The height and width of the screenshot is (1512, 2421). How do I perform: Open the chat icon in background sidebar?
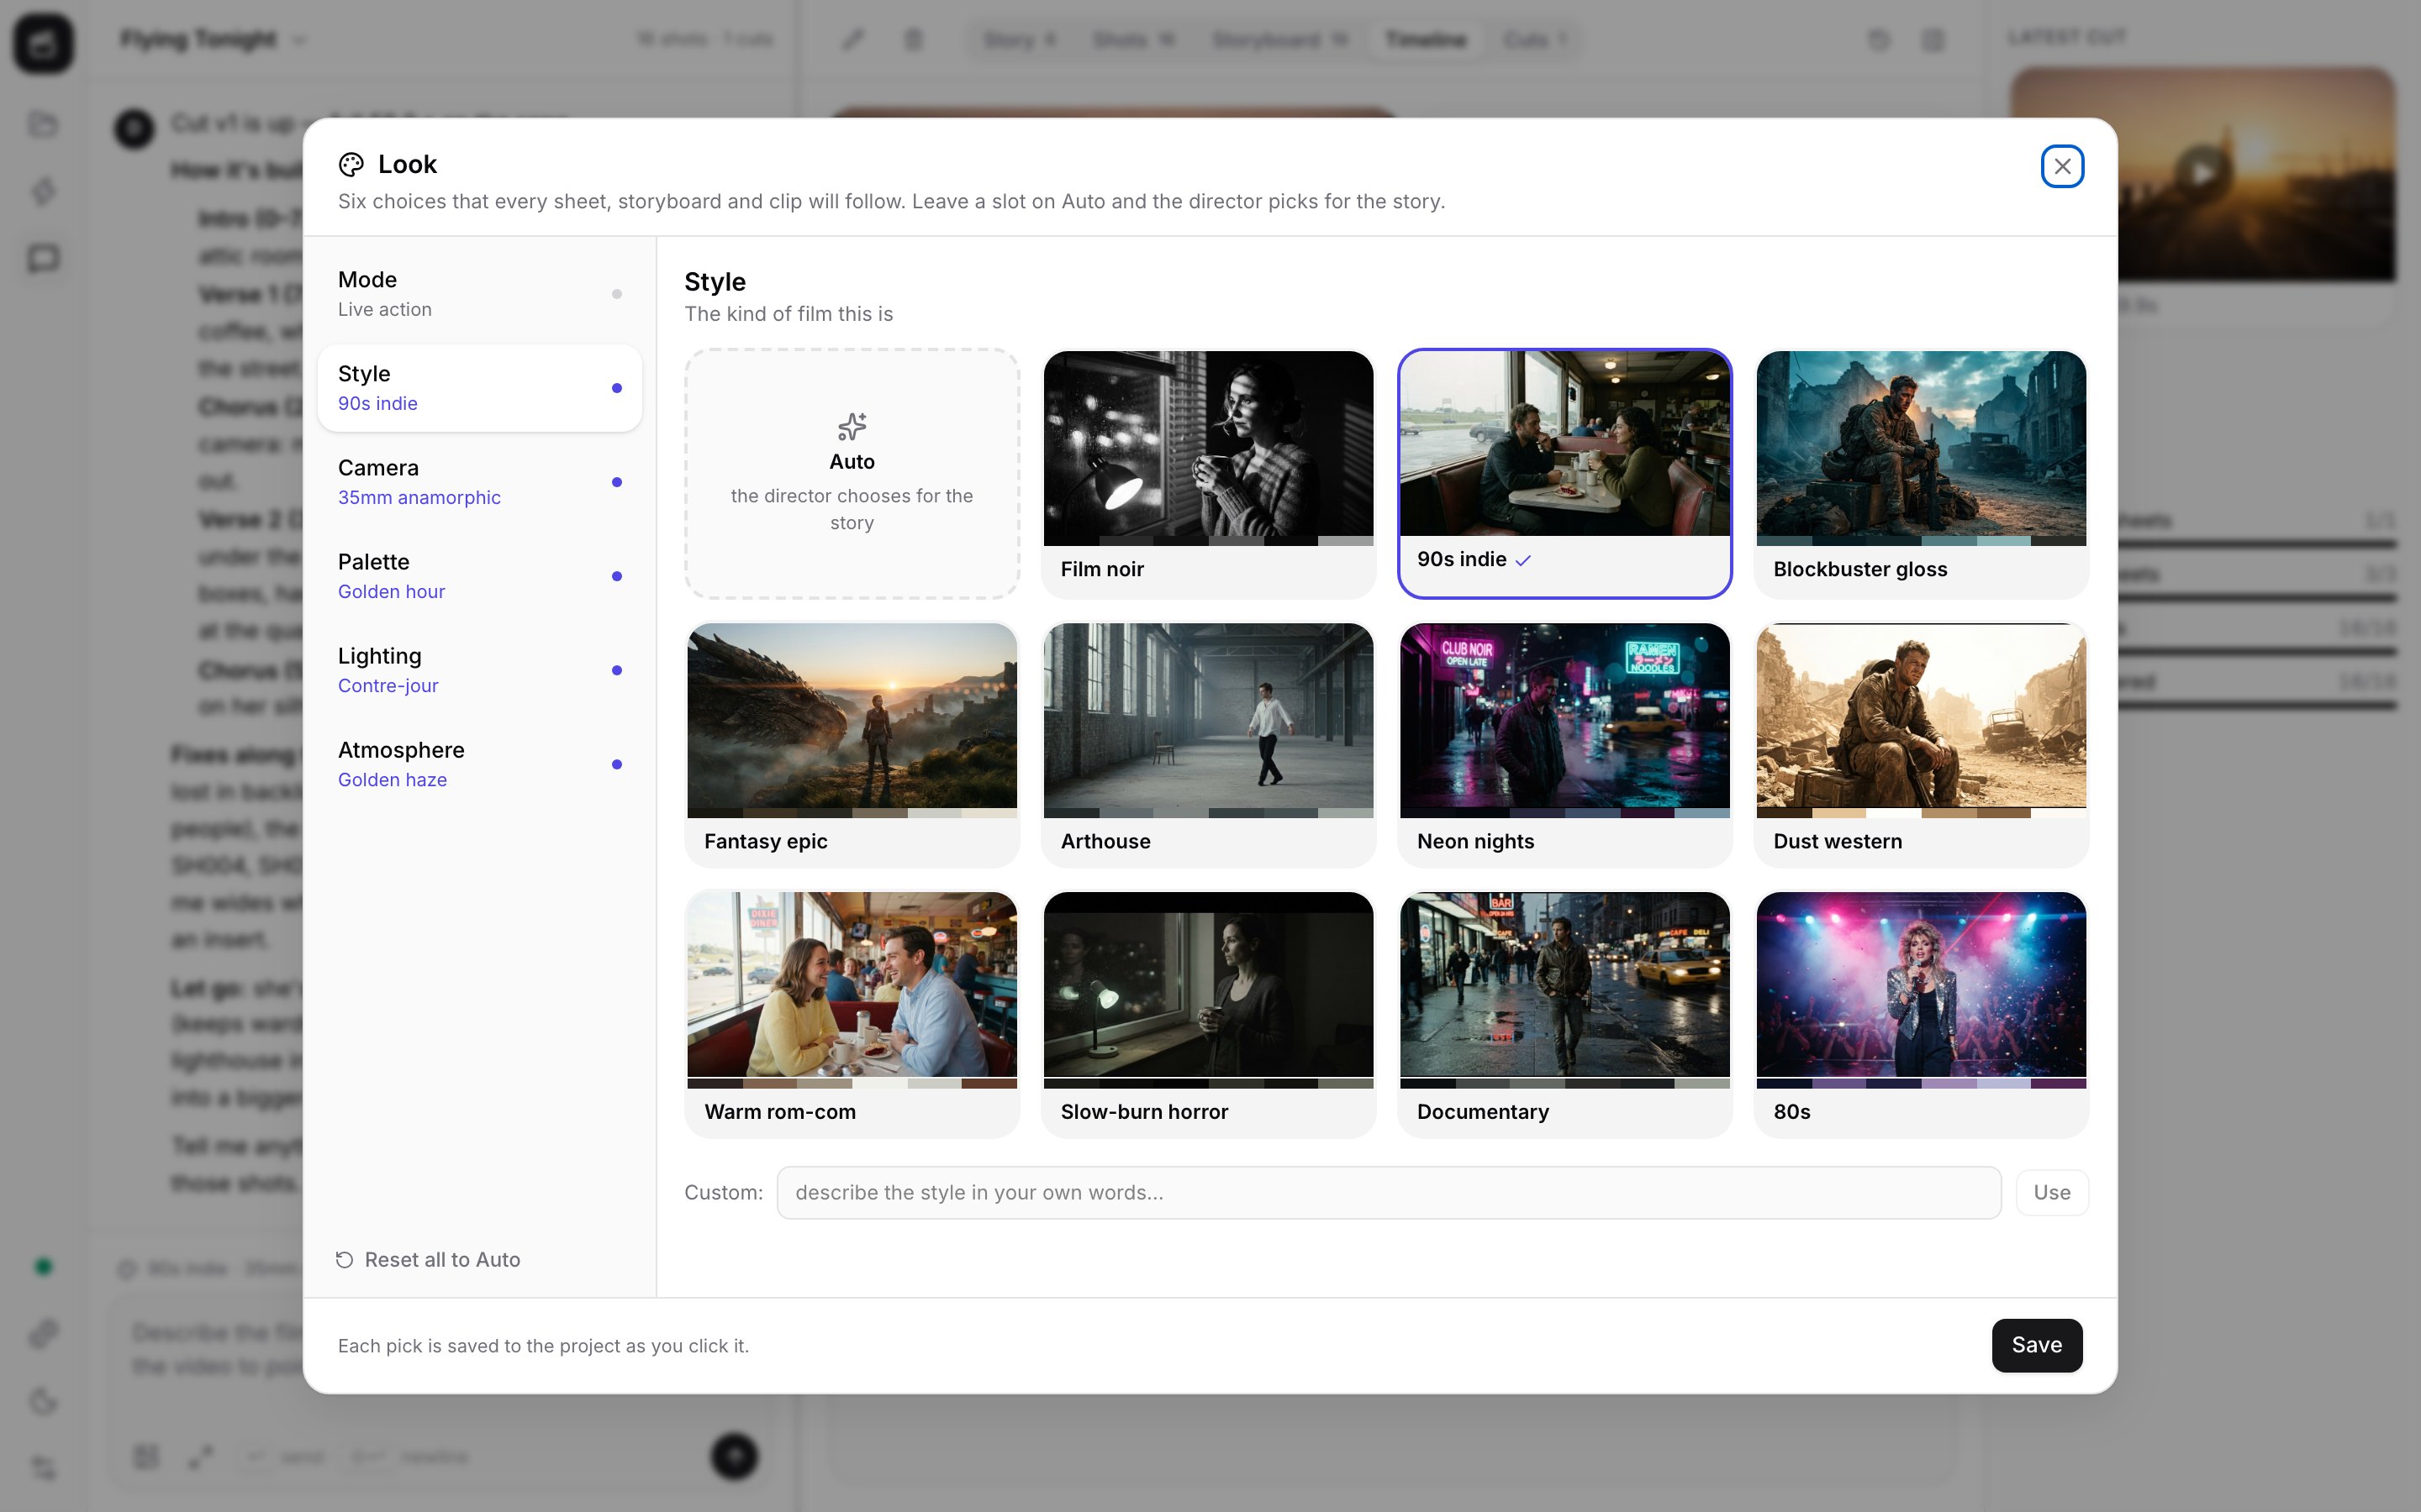pos(43,259)
